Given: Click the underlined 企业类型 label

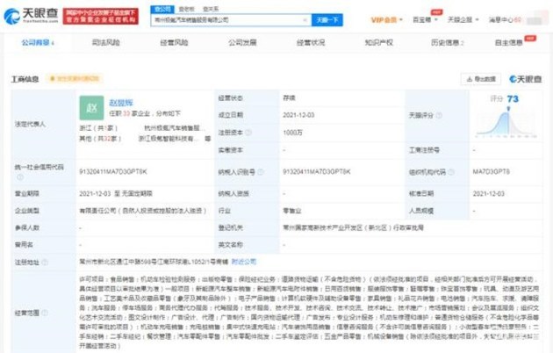Looking at the screenshot, I should click(x=27, y=211).
